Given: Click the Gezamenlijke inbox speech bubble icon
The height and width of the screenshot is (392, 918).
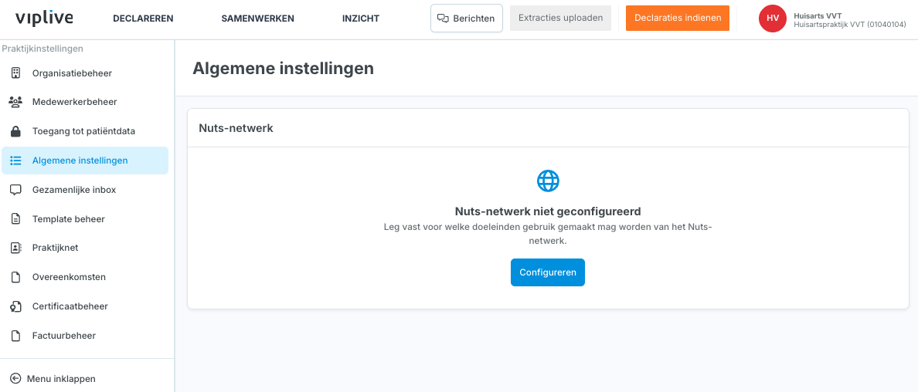Looking at the screenshot, I should [x=15, y=190].
